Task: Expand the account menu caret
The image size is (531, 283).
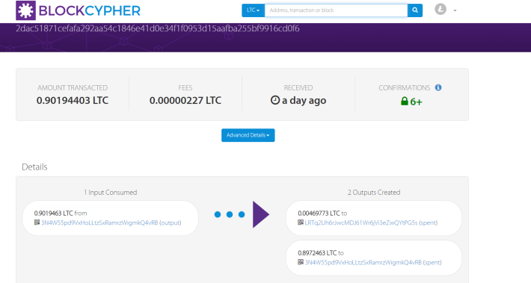Action: [x=455, y=10]
